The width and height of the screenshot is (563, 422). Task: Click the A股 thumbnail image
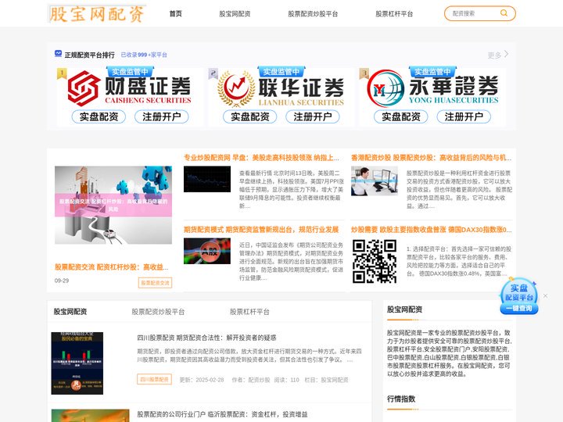point(207,251)
